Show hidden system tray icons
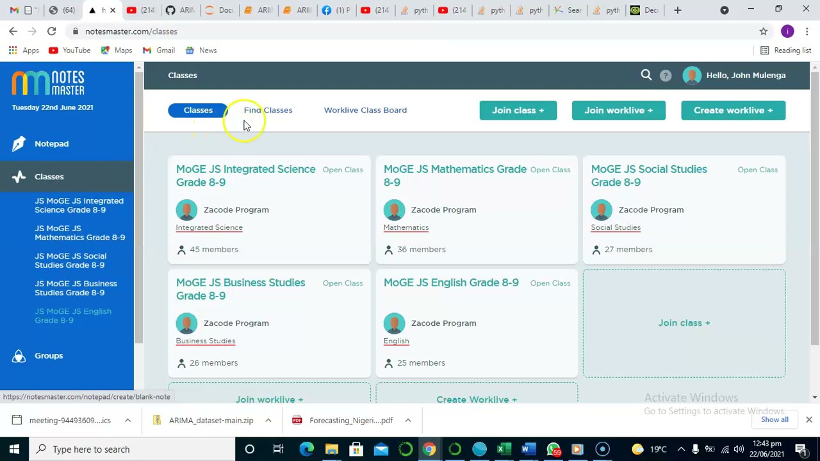820x461 pixels. click(681, 449)
